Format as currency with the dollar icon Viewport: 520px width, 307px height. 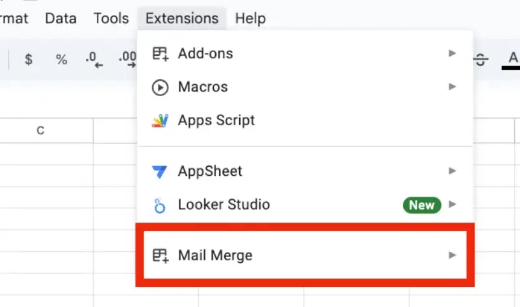tap(29, 60)
